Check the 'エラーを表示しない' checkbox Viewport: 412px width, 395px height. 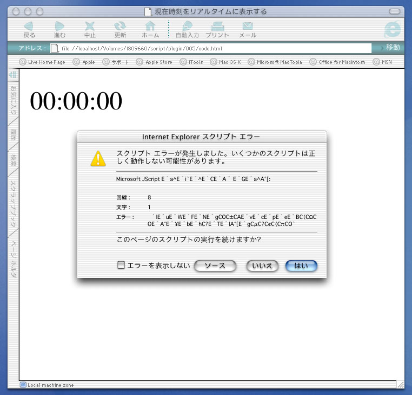tap(121, 265)
